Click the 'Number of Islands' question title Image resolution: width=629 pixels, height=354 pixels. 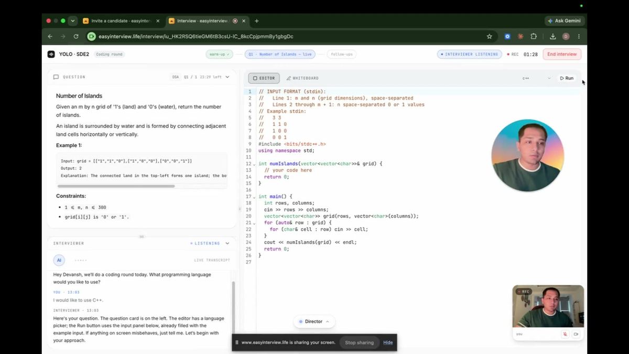tap(79, 96)
